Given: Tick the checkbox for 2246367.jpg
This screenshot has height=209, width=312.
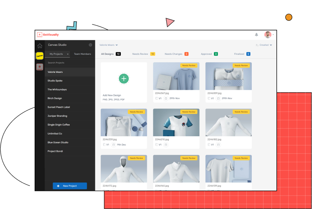Looking at the screenshot, I should tap(157, 98).
